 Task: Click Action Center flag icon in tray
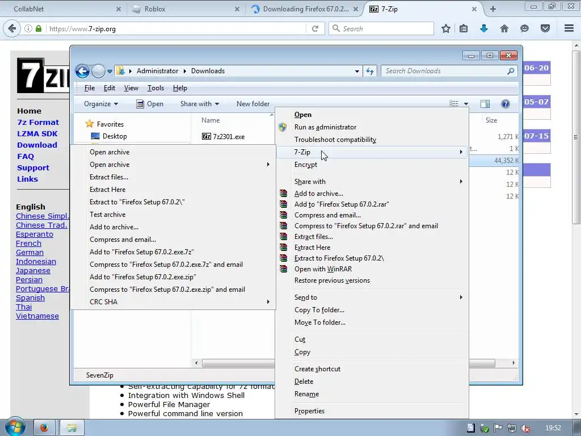498,428
